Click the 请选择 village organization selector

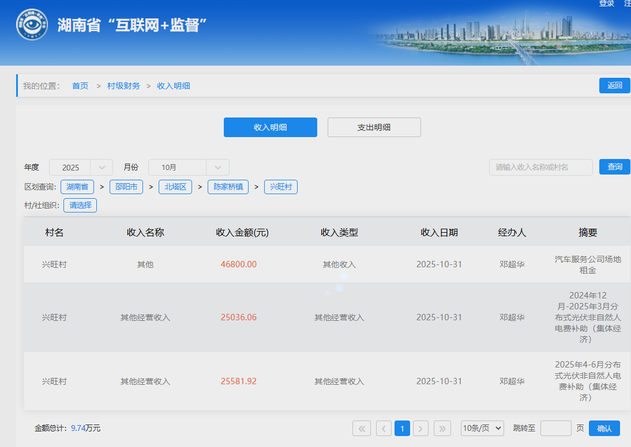point(80,205)
